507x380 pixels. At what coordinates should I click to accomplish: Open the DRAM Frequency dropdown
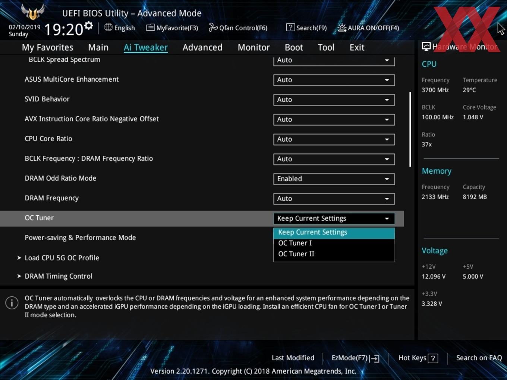pos(334,199)
